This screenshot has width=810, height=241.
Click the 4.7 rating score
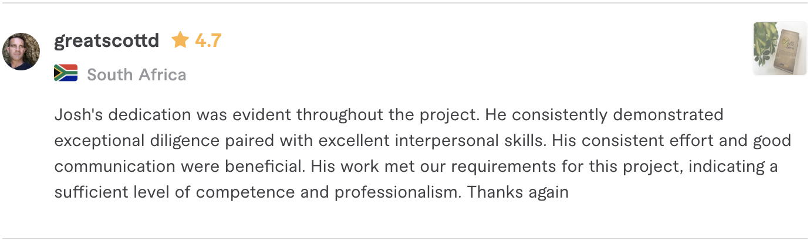pos(208,40)
